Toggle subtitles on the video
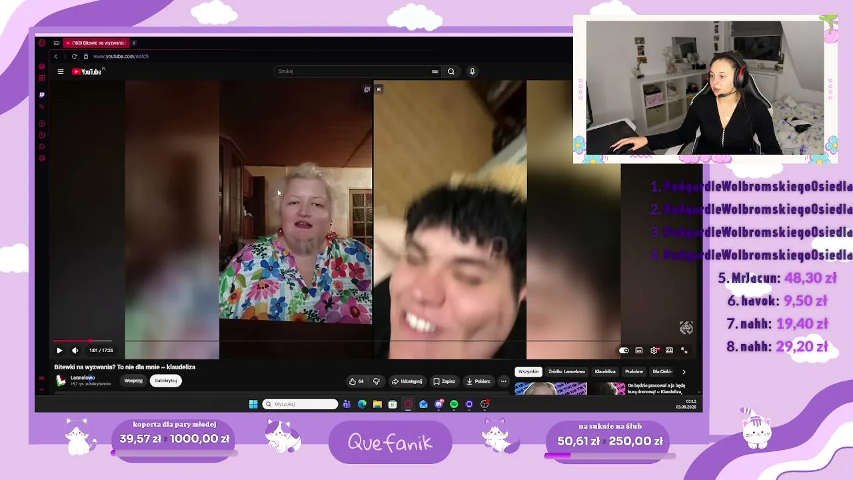 point(639,350)
